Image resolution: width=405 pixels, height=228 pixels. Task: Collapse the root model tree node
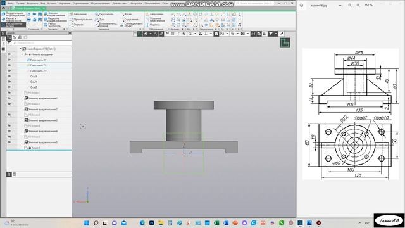tap(21, 49)
